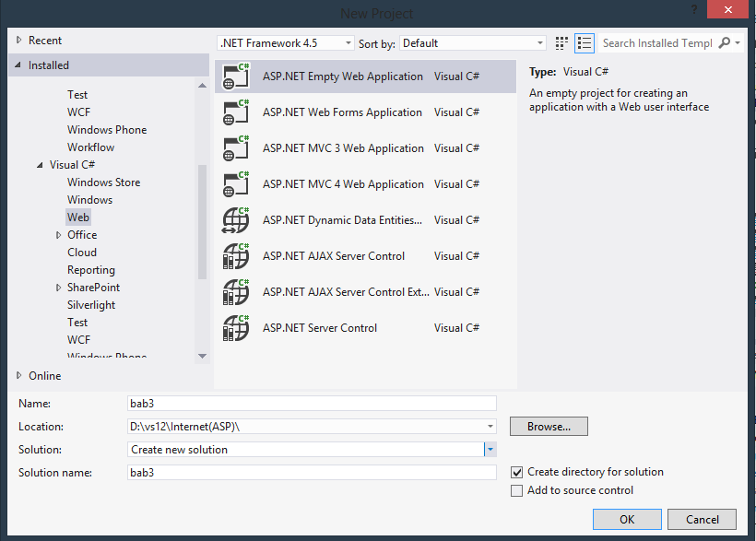This screenshot has width=756, height=541.
Task: Select the Workflow category
Action: point(90,147)
